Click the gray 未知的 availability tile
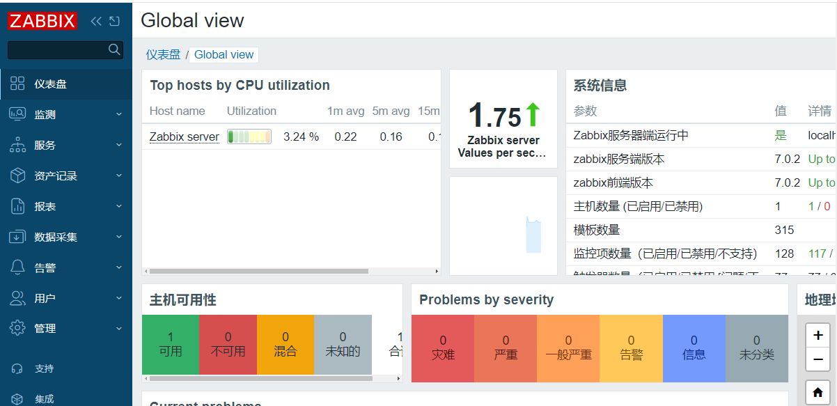837x406 pixels. 343,345
